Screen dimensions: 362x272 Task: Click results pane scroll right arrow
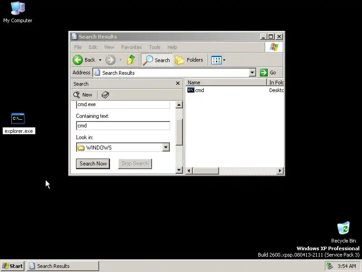(280, 171)
